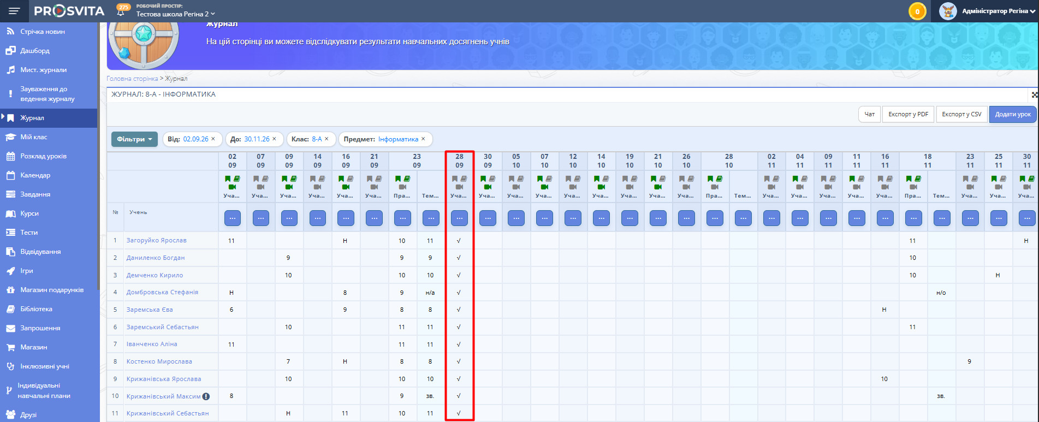
Task: Click the Мій клас graduation cap icon
Action: [10, 137]
